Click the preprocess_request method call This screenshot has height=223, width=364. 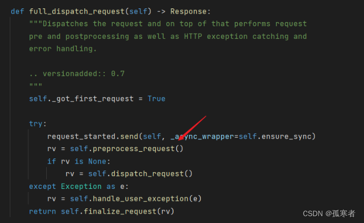[x=134, y=148]
